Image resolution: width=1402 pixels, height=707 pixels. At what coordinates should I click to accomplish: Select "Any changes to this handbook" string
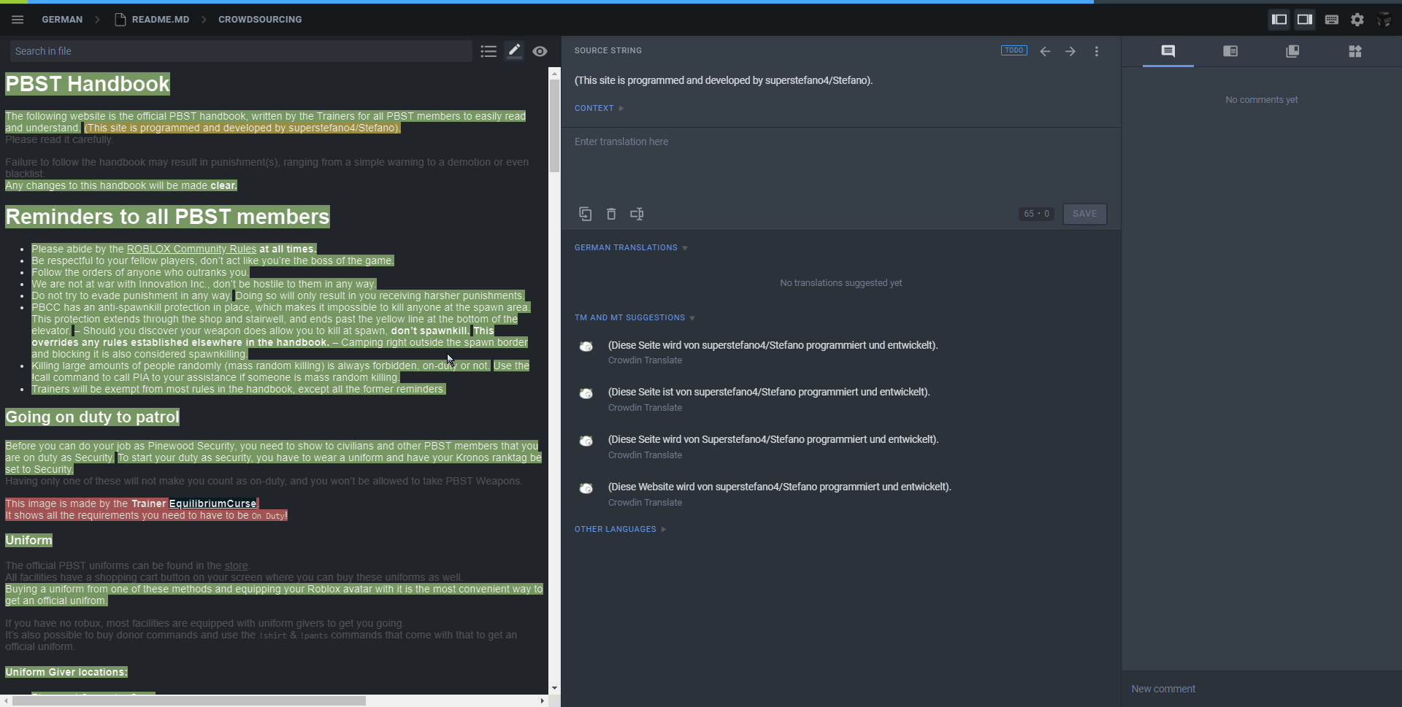click(121, 185)
